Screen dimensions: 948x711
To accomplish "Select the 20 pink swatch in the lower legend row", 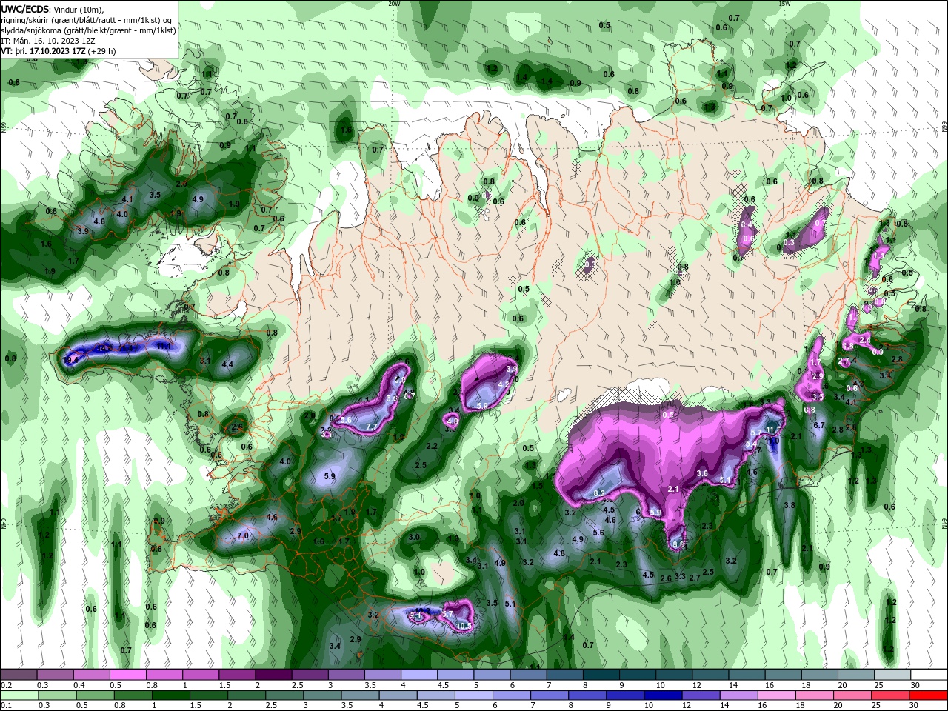I will (852, 695).
